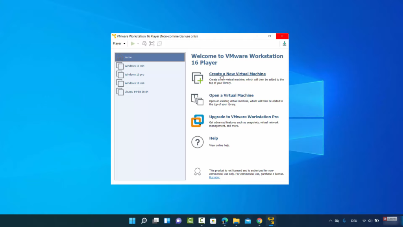The width and height of the screenshot is (403, 227).
Task: Select the Windows 11 x64 virtual machine
Action: 134,66
